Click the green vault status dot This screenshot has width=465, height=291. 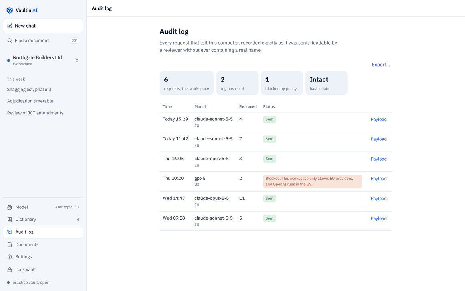8,283
